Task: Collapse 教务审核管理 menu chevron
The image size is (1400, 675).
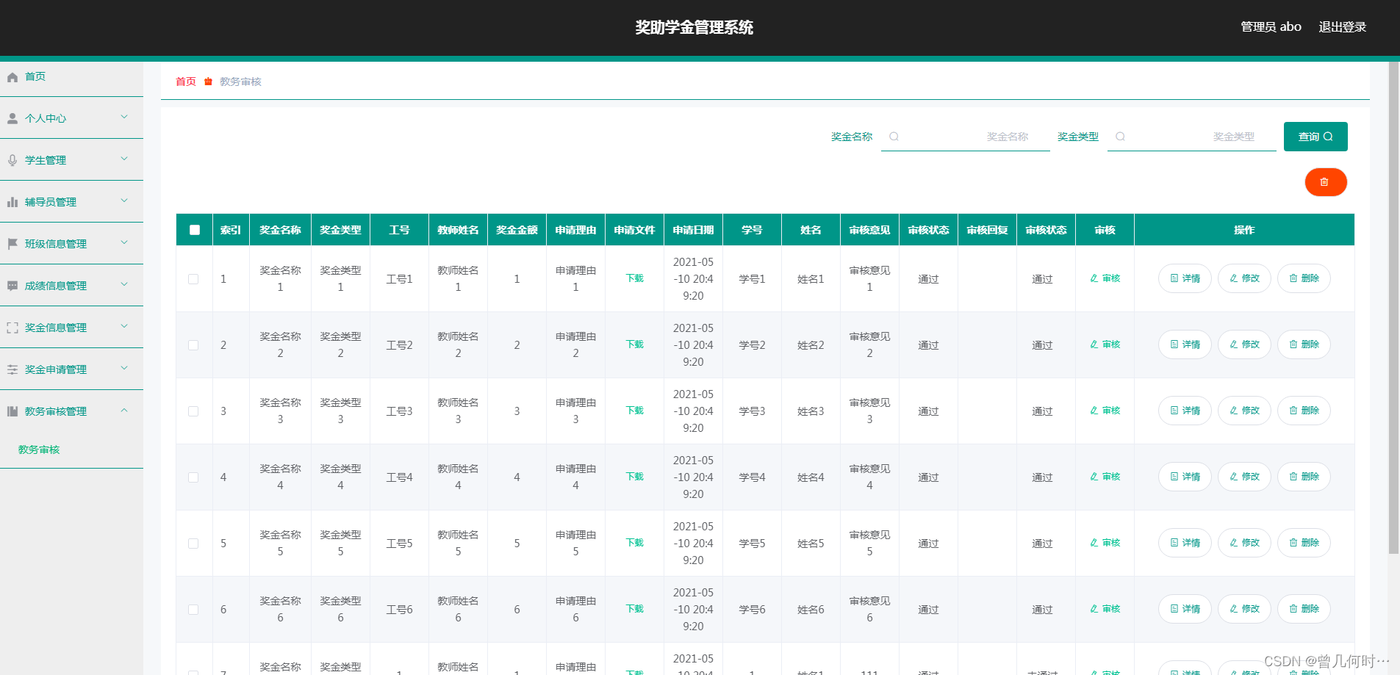Action: coord(124,410)
